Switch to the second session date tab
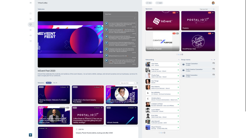The image size is (246, 138). click(55, 83)
